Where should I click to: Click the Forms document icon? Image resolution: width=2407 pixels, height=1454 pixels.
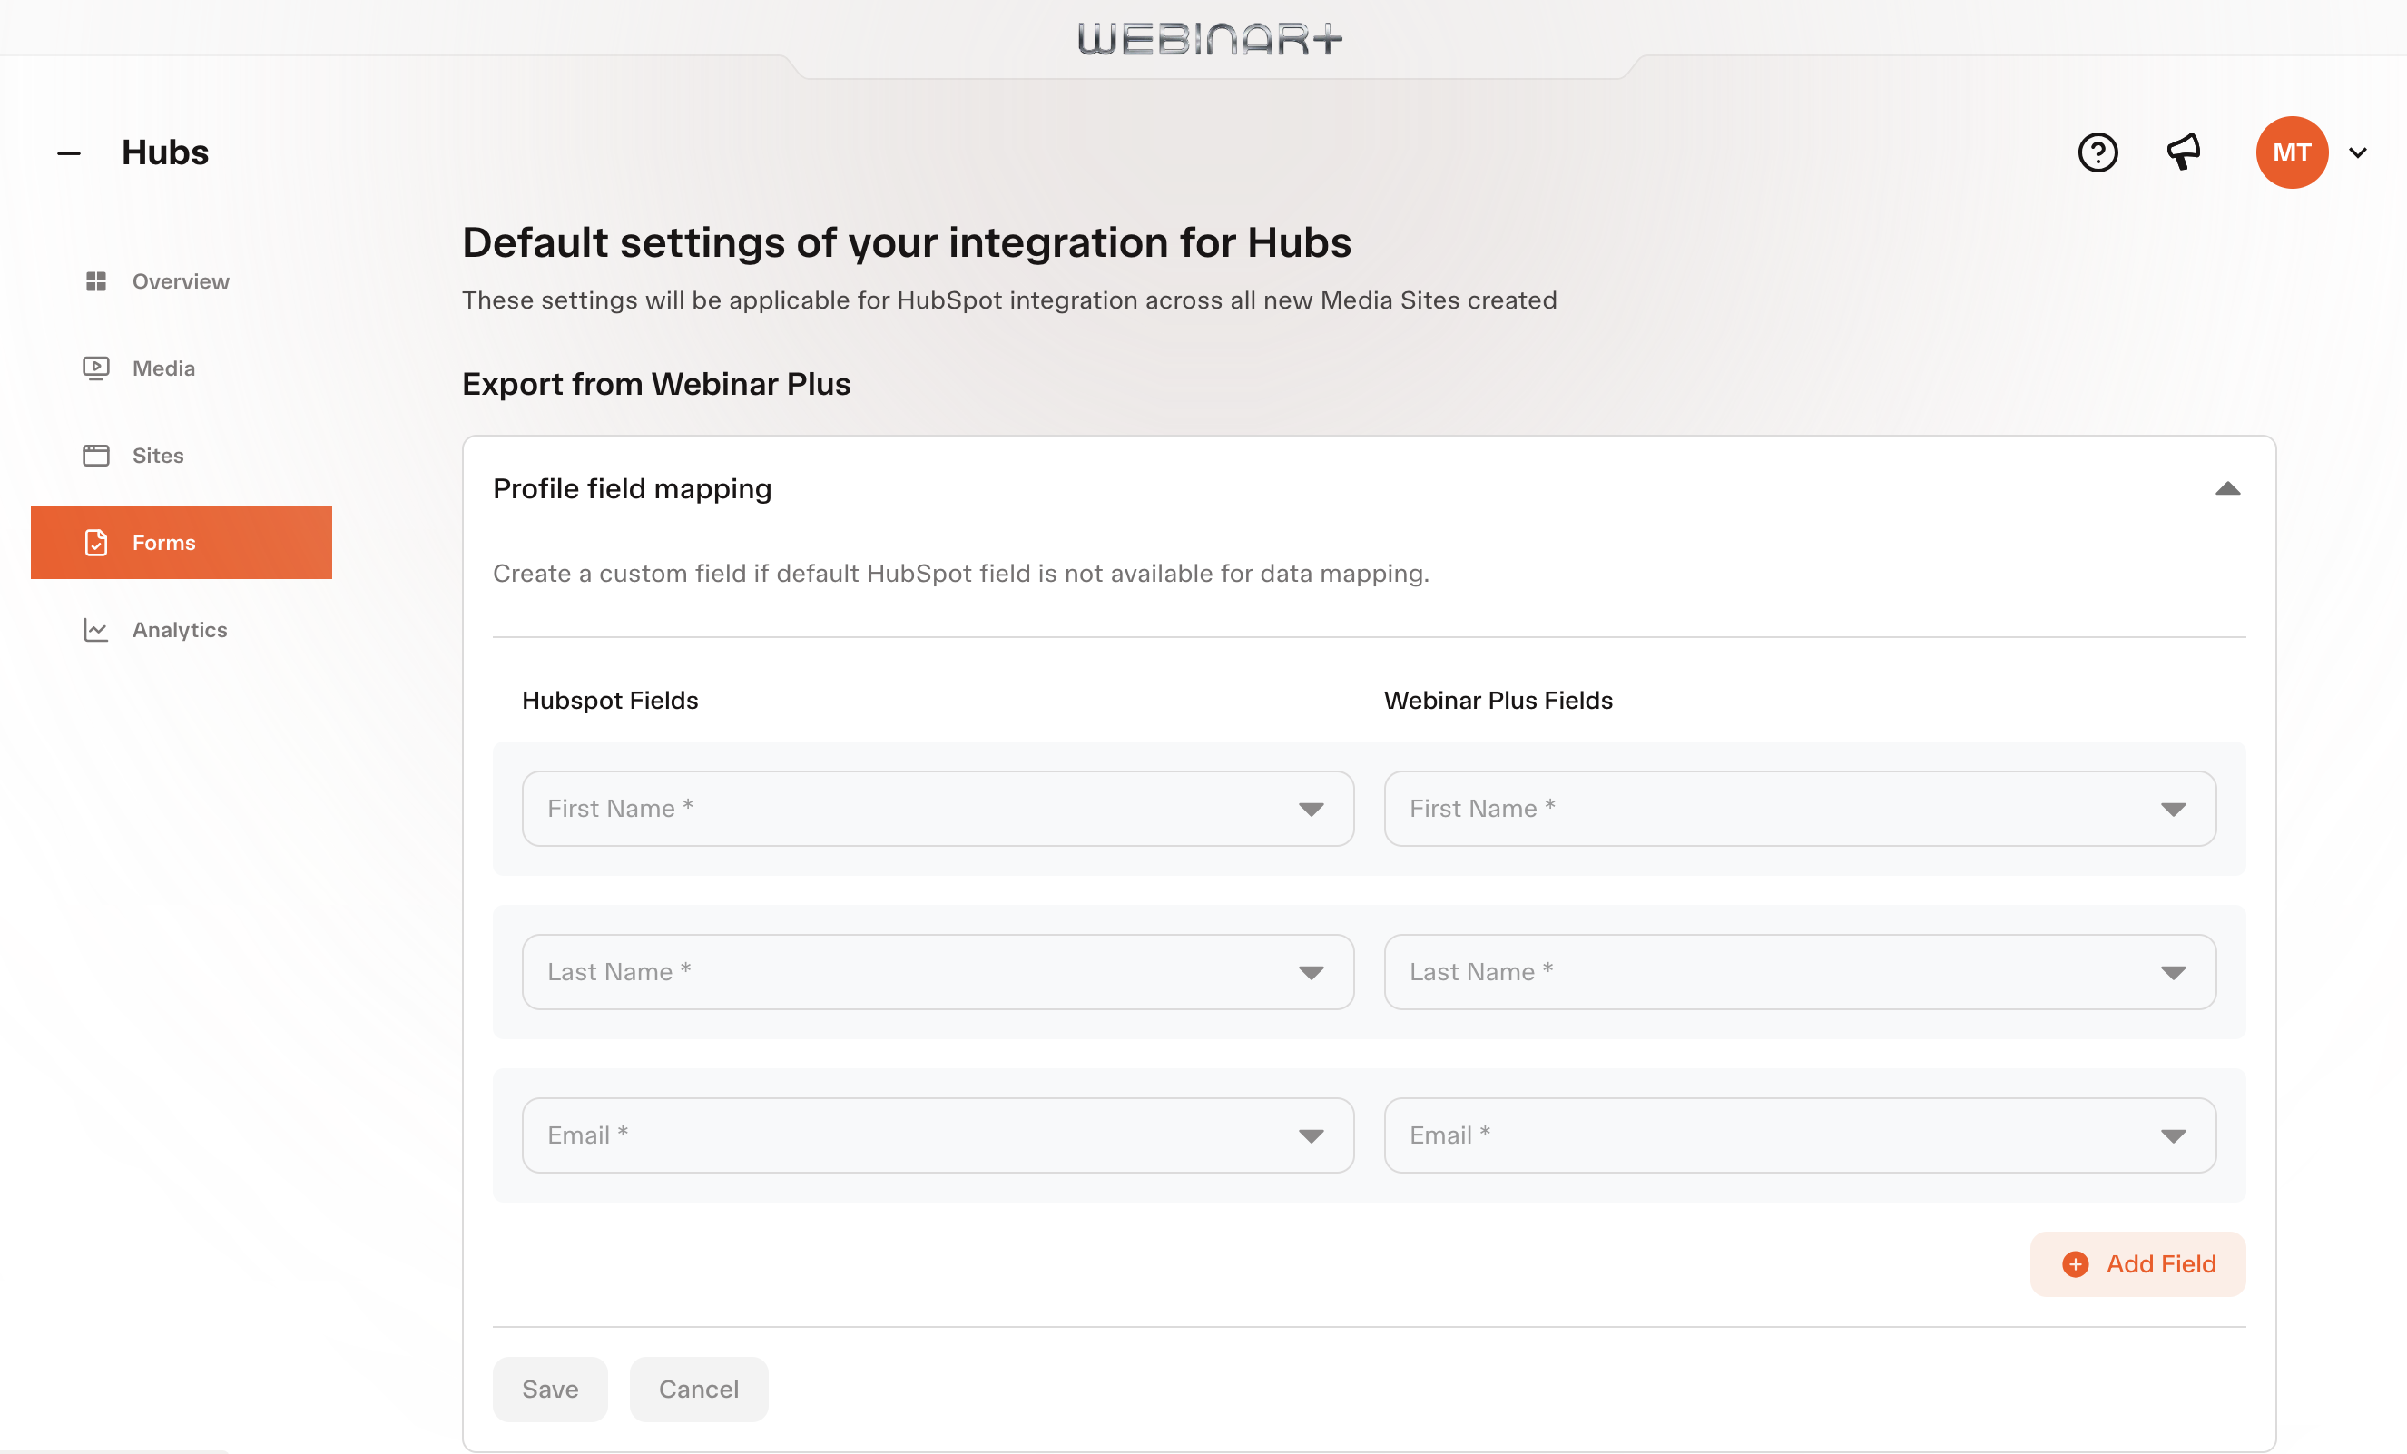pos(95,543)
